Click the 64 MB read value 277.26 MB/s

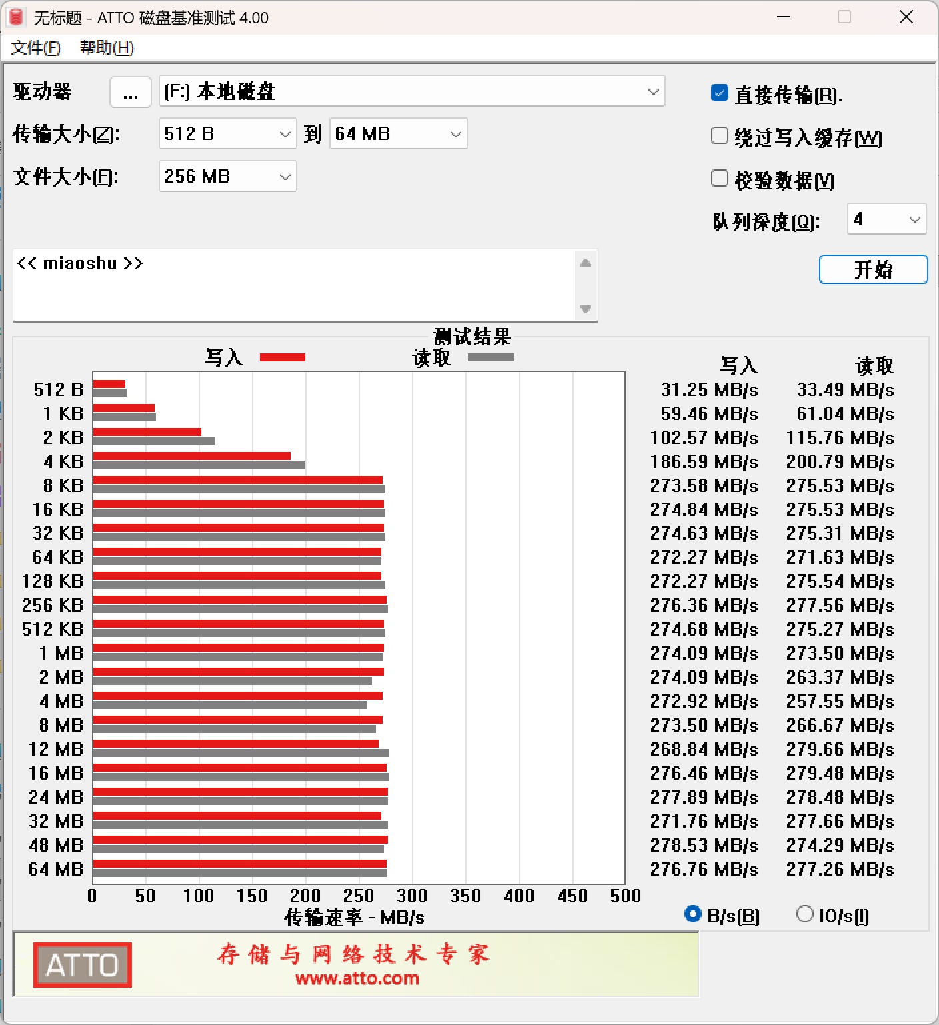click(840, 869)
